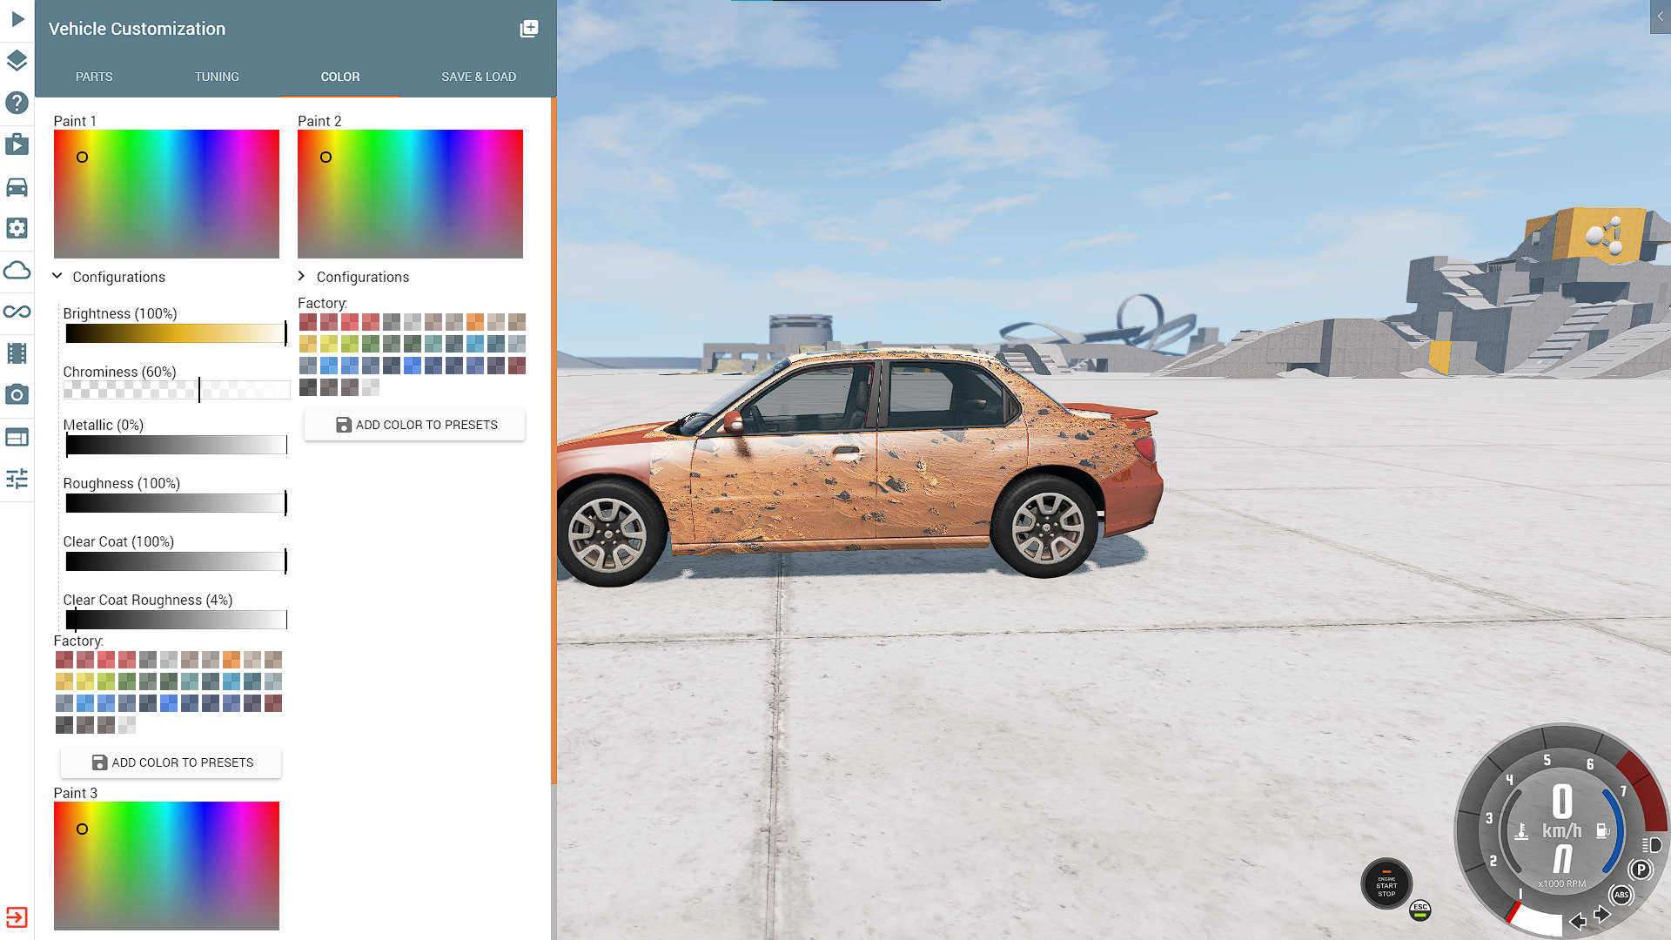The image size is (1671, 940).
Task: Switch to the Tuning tab
Action: coord(217,77)
